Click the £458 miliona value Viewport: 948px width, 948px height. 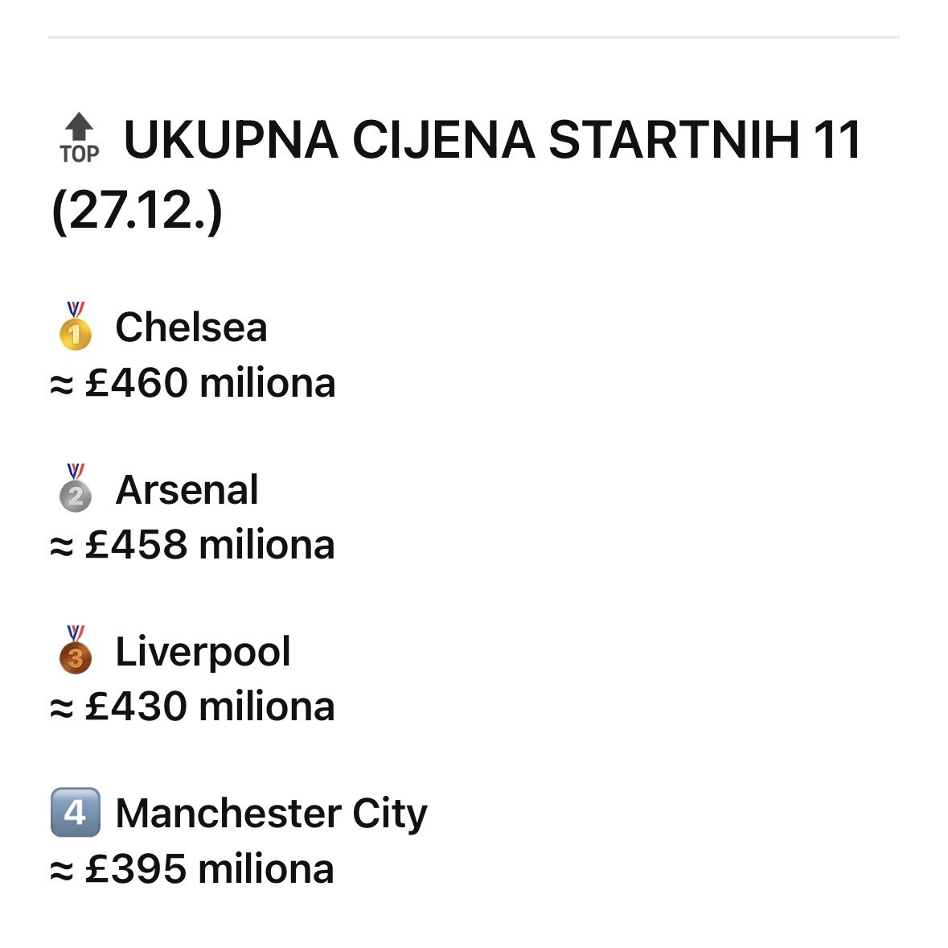point(209,545)
